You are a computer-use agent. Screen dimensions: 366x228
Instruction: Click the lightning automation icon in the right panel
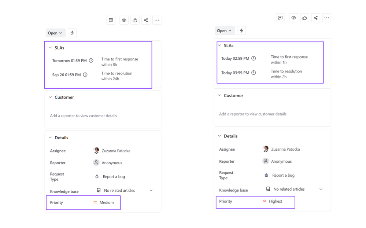(241, 30)
